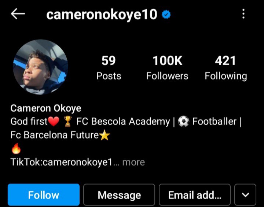Tap the back arrow icon
This screenshot has height=207, width=264.
coord(18,14)
